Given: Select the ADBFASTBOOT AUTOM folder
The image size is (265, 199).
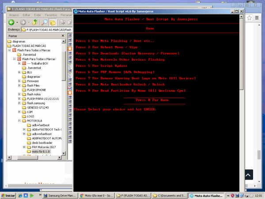Looking at the screenshot, I should tap(47, 138).
